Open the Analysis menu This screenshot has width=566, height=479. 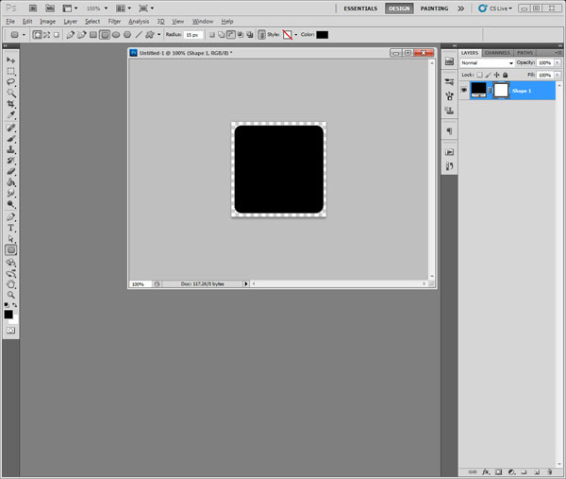coord(139,22)
